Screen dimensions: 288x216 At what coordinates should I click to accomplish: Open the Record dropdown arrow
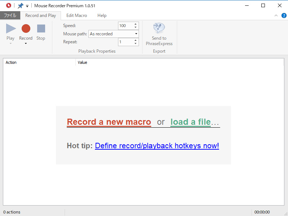click(x=26, y=44)
